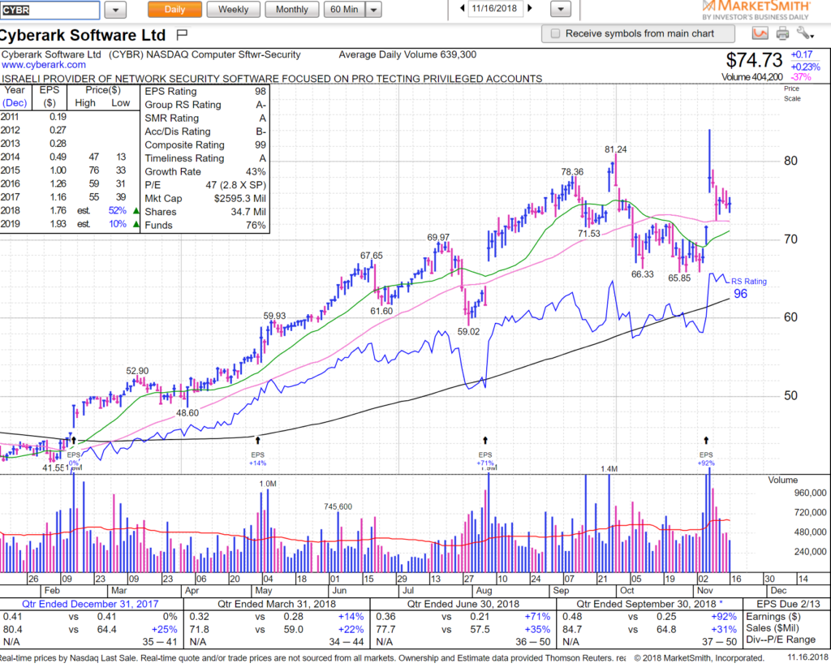Viewport: 831px width, 672px height.
Task: Enable Receive symbols from main chart checkbox
Action: (x=555, y=33)
